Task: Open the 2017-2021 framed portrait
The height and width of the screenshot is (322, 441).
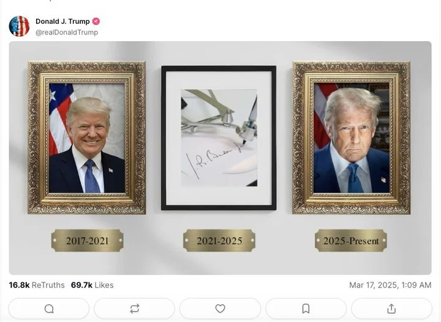Action: tap(86, 138)
